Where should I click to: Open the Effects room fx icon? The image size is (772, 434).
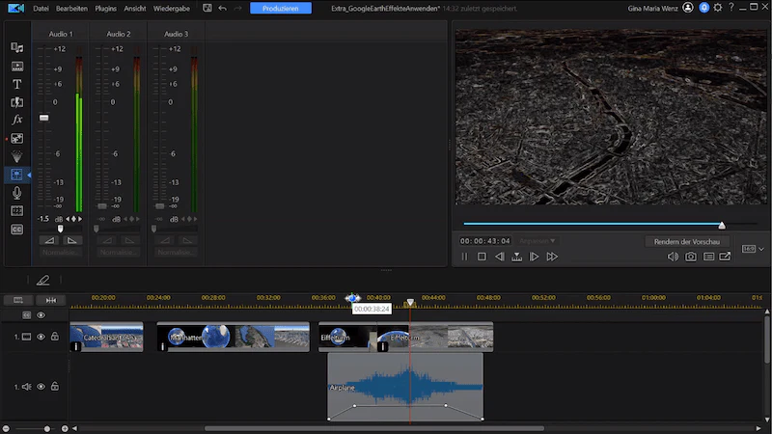click(16, 120)
